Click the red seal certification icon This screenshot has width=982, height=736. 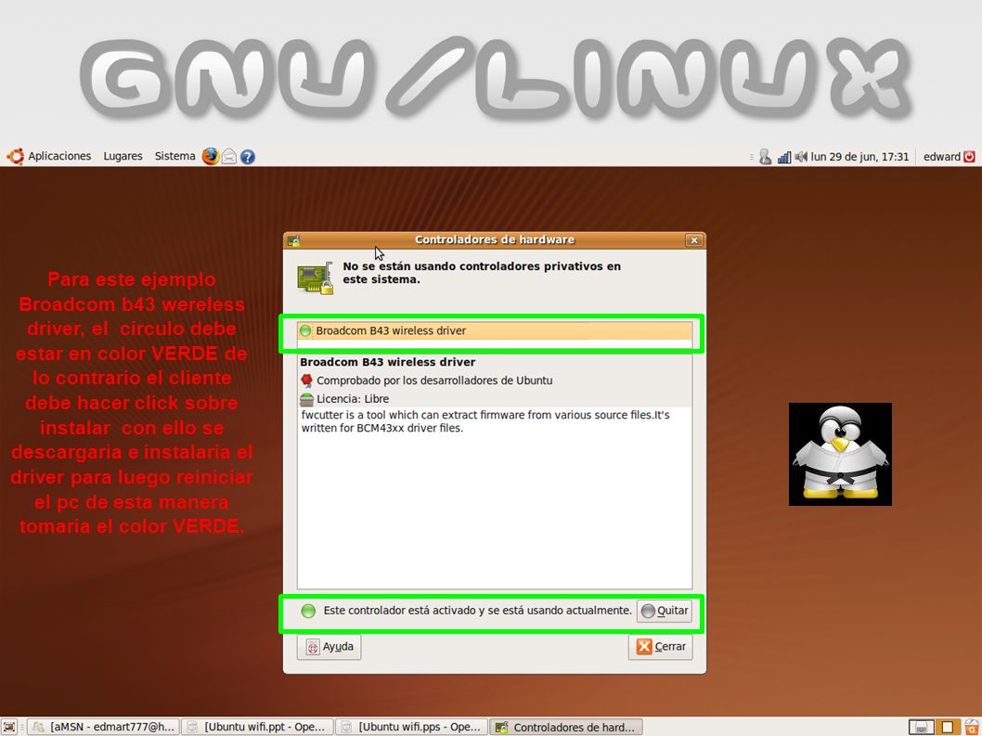307,381
